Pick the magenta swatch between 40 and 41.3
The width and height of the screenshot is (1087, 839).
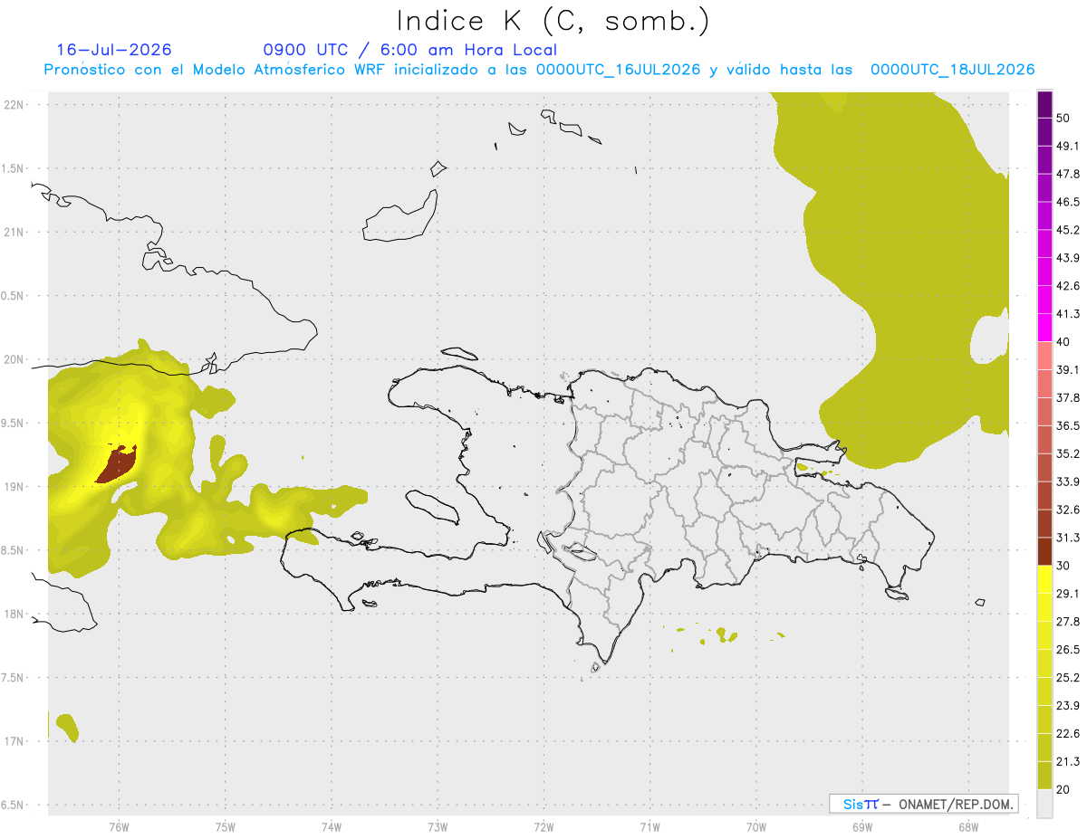point(1044,328)
